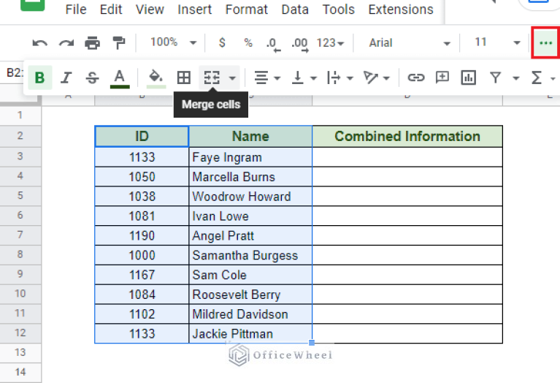Click the Sheets home logo
Image resolution: width=560 pixels, height=383 pixels.
point(33,5)
